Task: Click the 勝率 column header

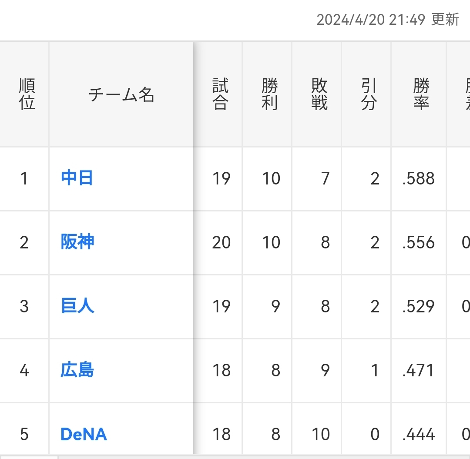Action: click(421, 94)
